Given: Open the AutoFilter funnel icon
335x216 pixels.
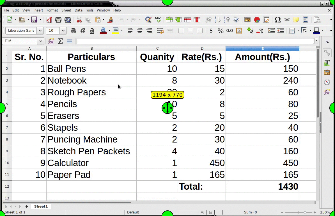Looking at the screenshot, I should (236, 20).
